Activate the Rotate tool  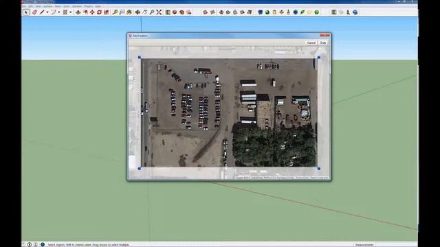[x=99, y=12]
